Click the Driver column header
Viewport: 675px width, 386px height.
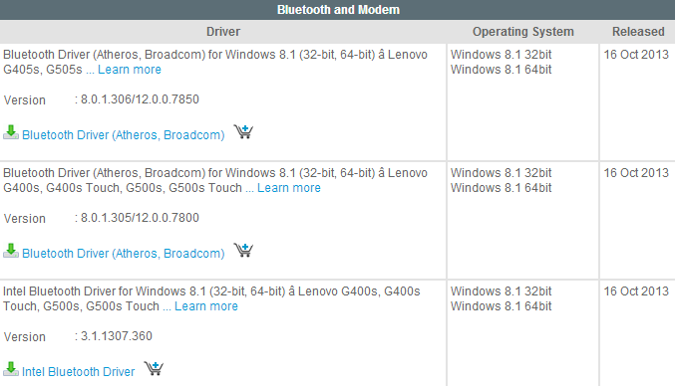[x=223, y=32]
